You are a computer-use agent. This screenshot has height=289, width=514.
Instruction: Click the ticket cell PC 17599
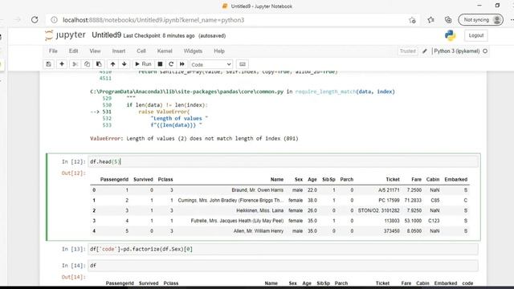pos(389,200)
